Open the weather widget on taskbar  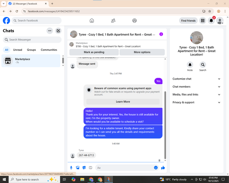click(x=173, y=179)
